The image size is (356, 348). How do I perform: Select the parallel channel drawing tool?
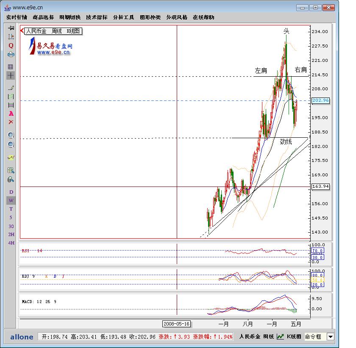(x=11, y=97)
